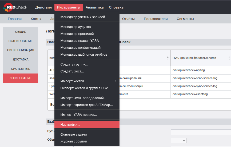Viewport: 231px width, 147px height.
Task: Choose Создать группу... entry
Action: (87, 64)
